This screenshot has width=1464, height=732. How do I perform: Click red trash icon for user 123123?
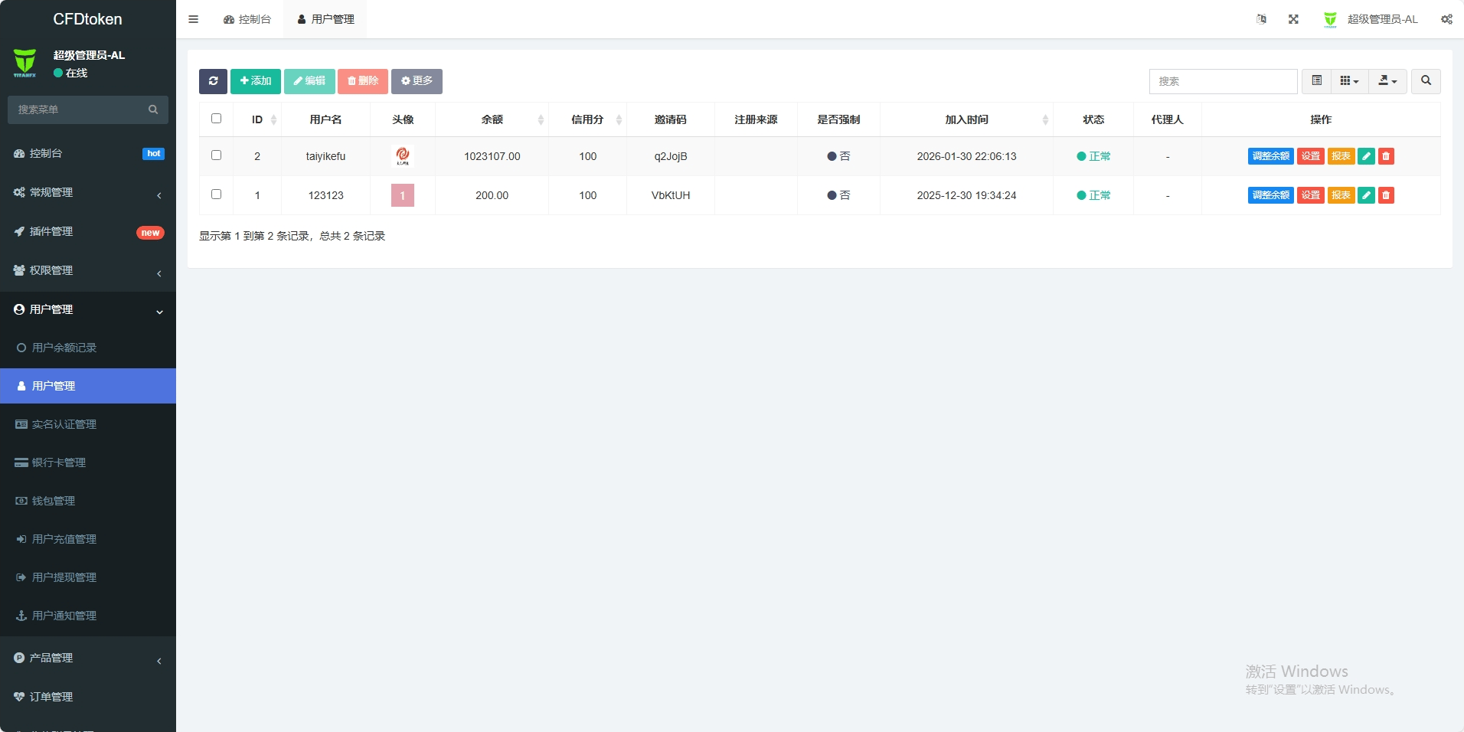1386,195
